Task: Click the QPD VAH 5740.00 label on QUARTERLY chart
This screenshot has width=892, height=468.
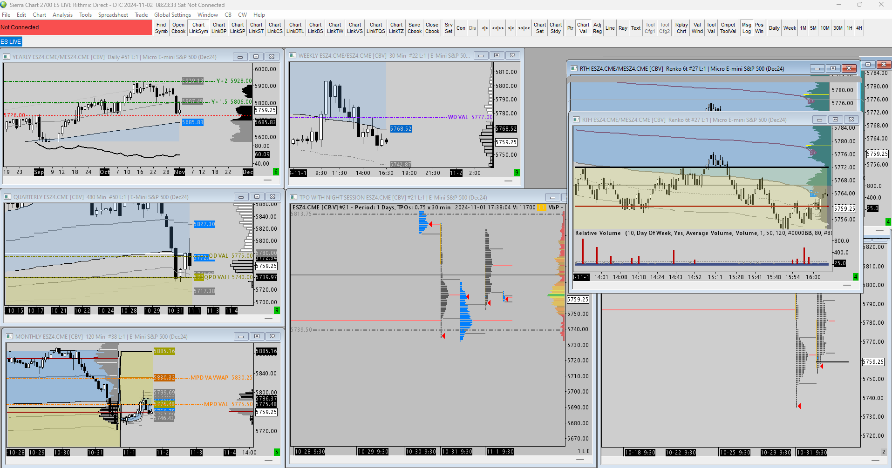Action: (x=228, y=277)
